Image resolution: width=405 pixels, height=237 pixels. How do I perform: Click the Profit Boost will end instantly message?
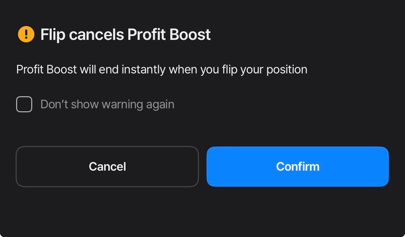[x=162, y=70]
